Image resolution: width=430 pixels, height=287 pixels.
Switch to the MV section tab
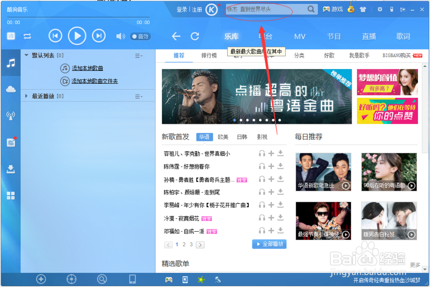(300, 37)
